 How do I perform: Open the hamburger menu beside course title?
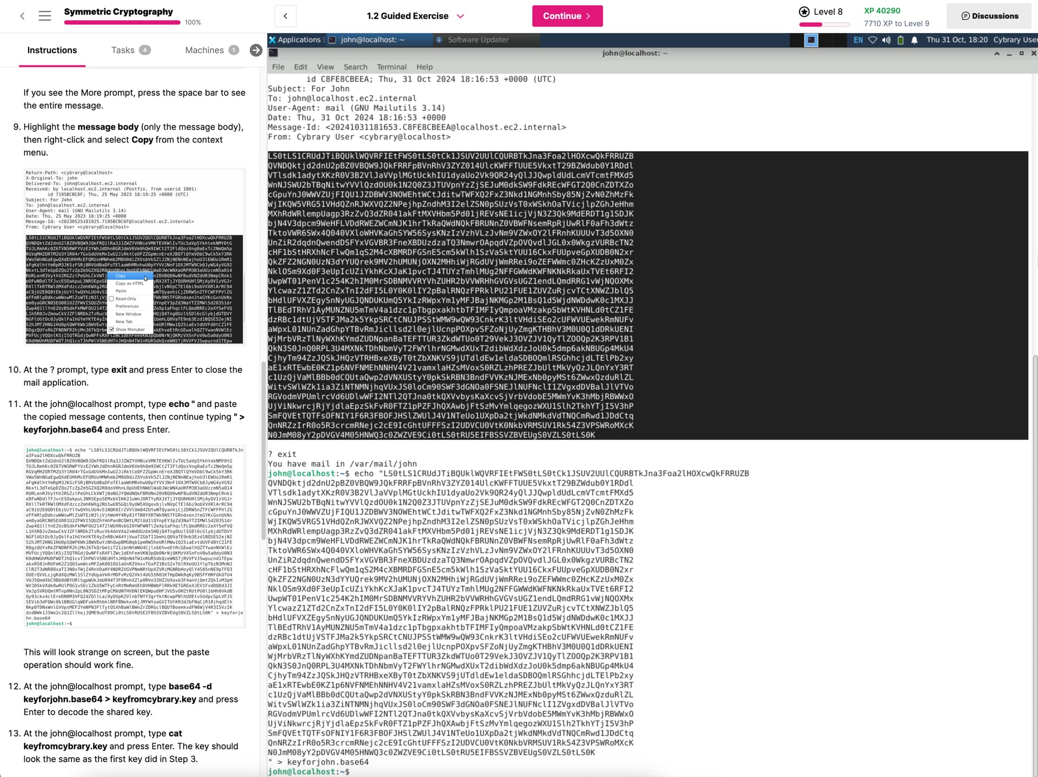tap(45, 16)
